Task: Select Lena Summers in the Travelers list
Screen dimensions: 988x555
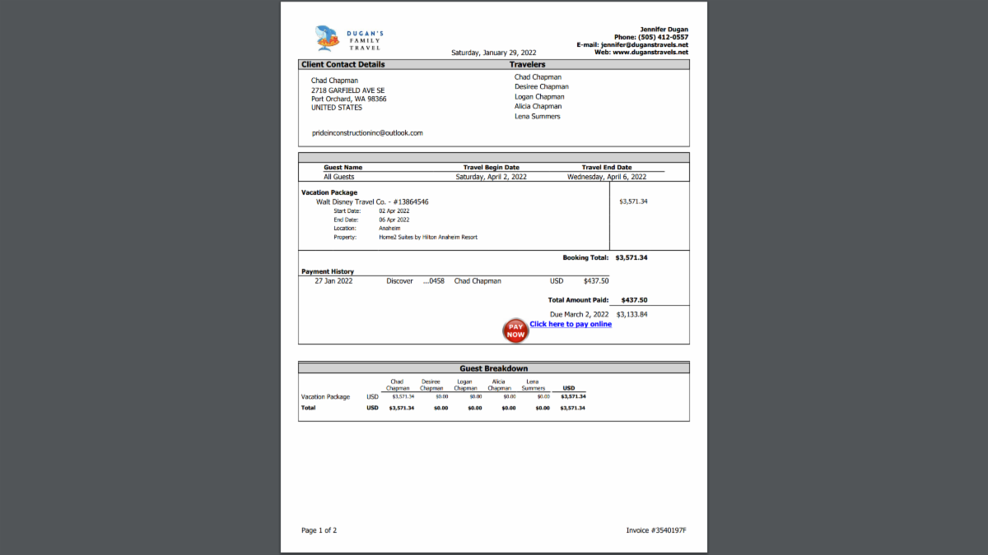Action: point(537,115)
